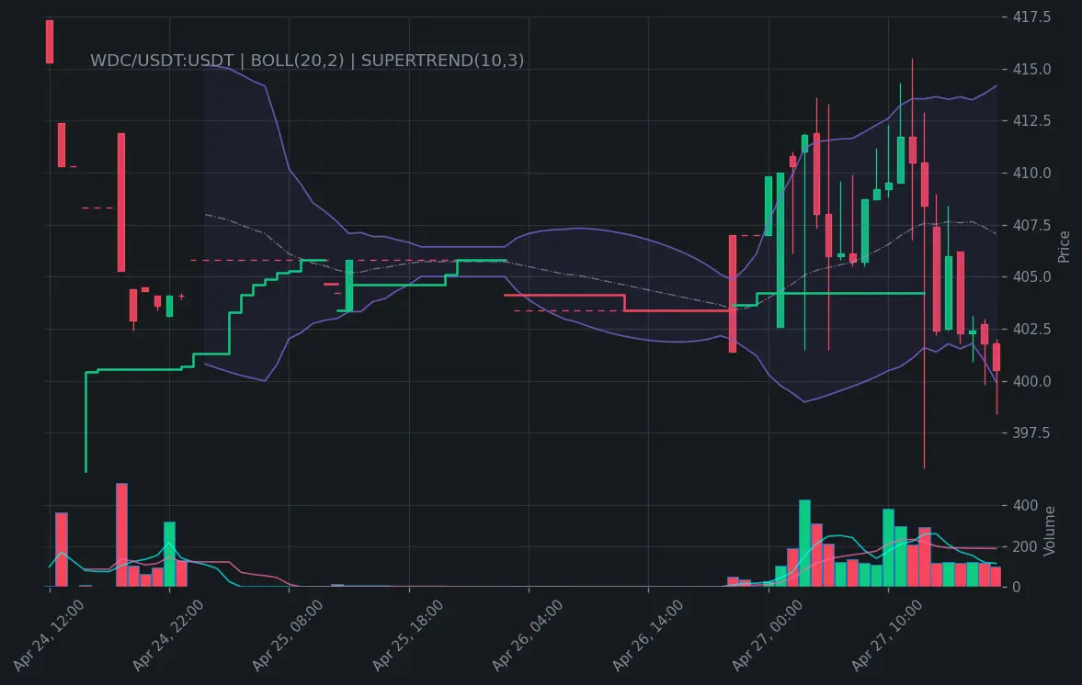Click the large red candle closing near 405 on Apr 24
This screenshot has width=1082, height=685.
[121, 203]
